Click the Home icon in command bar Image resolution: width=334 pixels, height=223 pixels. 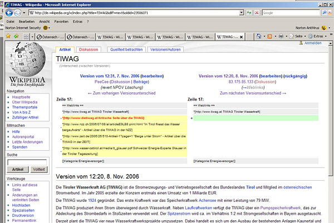(x=259, y=36)
